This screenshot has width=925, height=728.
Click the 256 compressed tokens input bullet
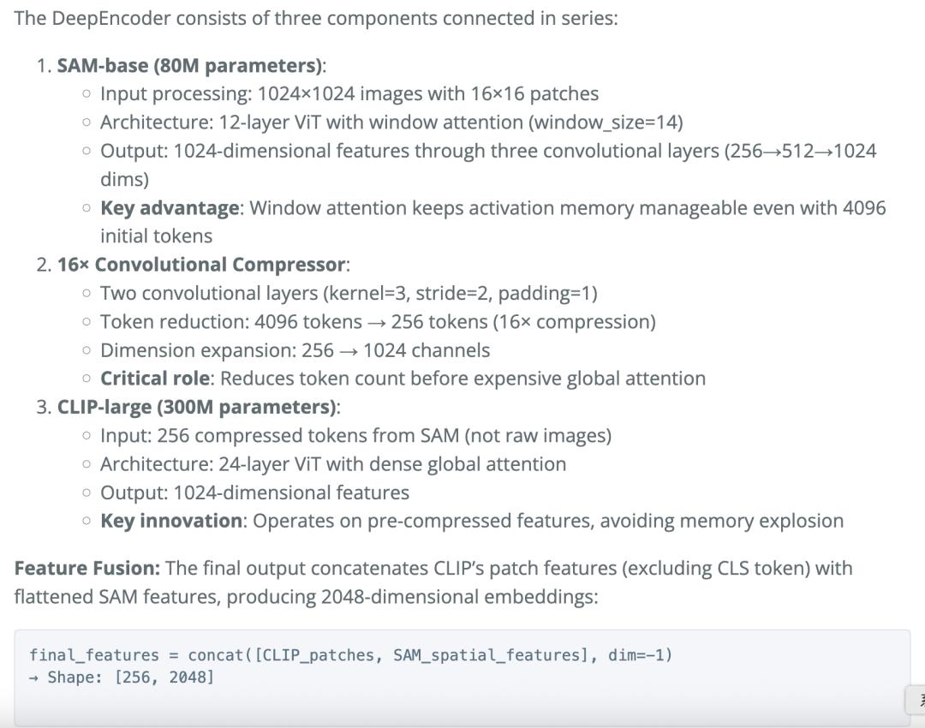355,435
